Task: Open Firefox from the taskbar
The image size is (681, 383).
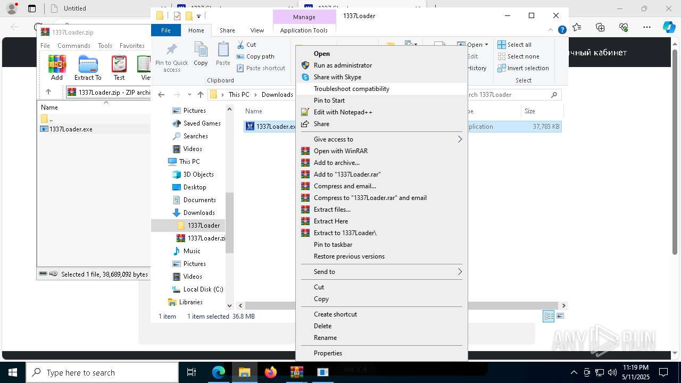Action: (x=271, y=372)
